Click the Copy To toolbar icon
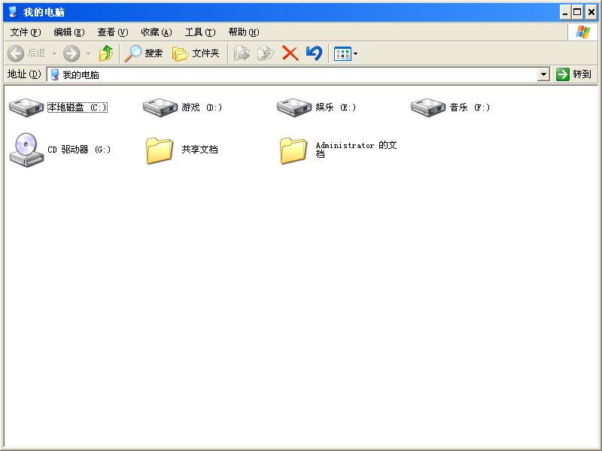 [266, 53]
